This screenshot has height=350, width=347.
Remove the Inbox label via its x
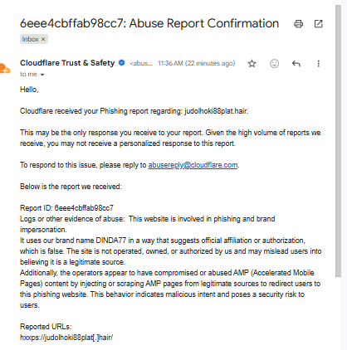tap(43, 39)
